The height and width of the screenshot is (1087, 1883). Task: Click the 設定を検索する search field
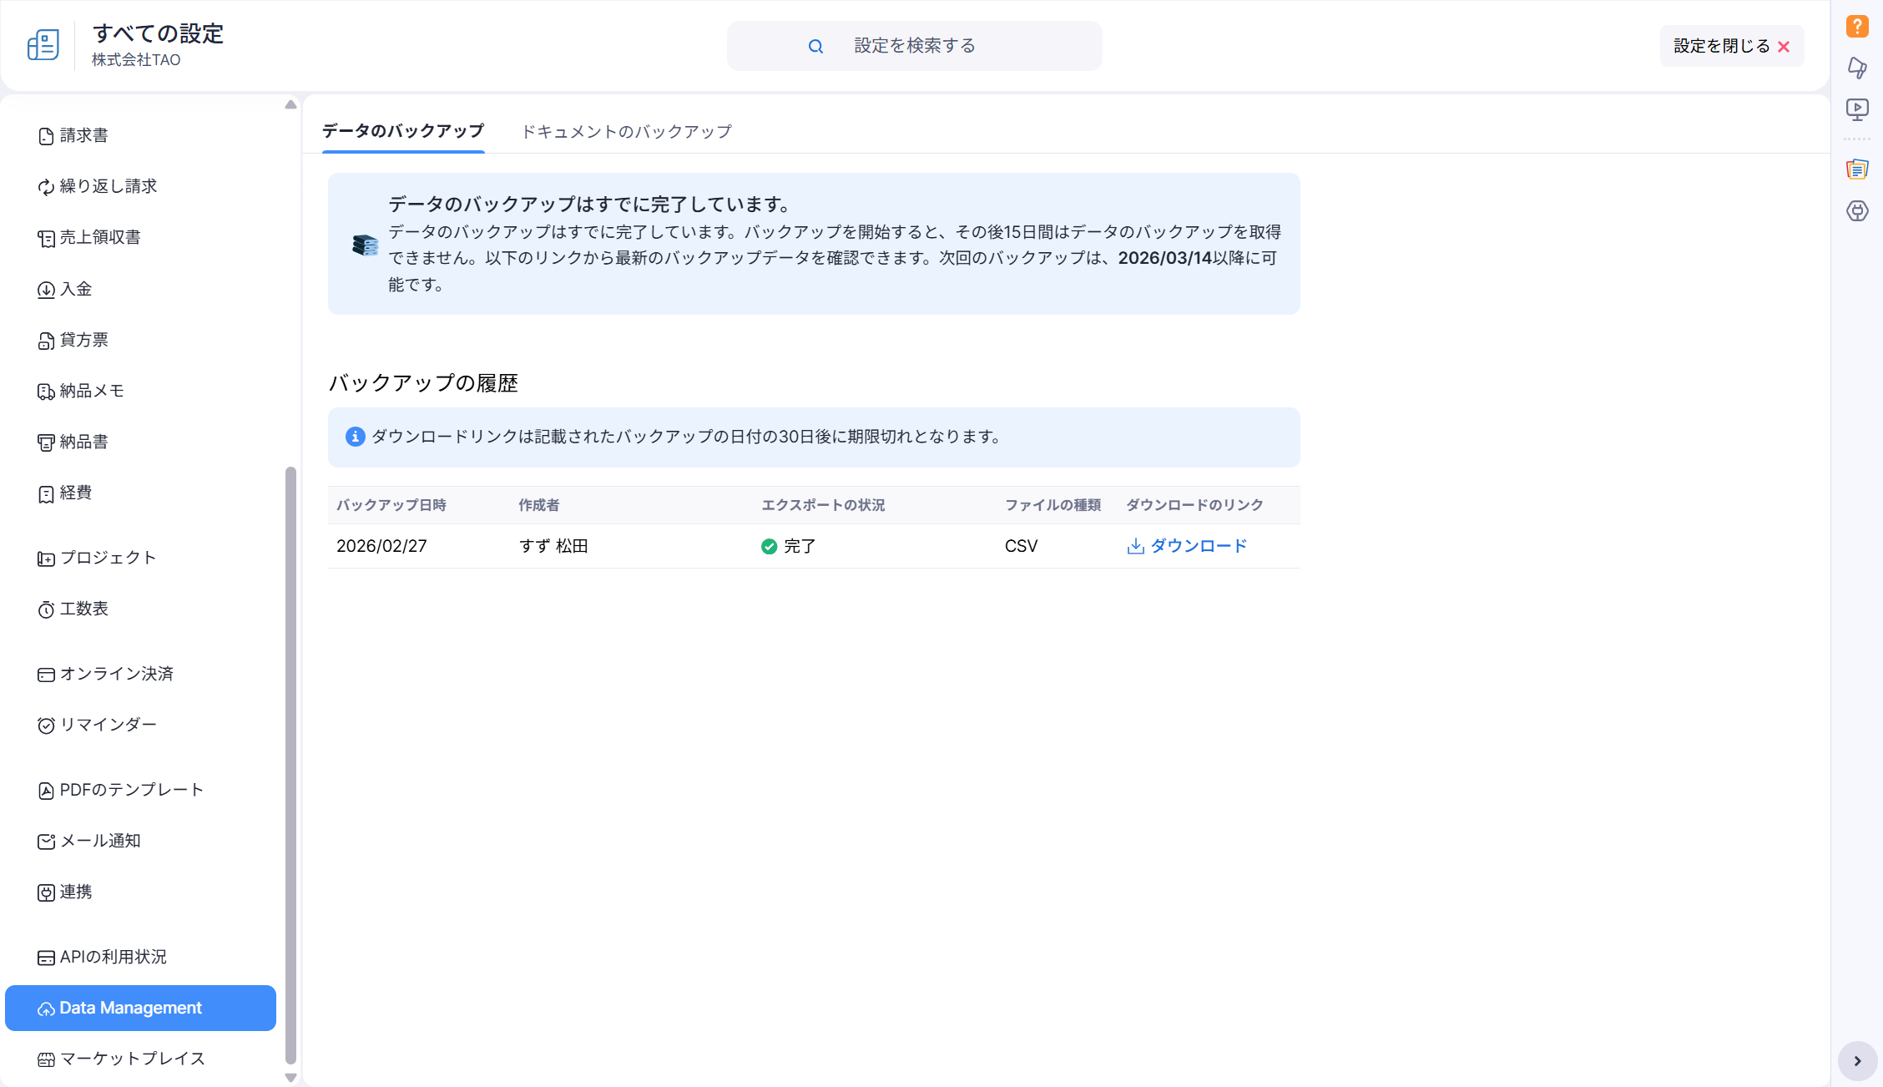(915, 46)
